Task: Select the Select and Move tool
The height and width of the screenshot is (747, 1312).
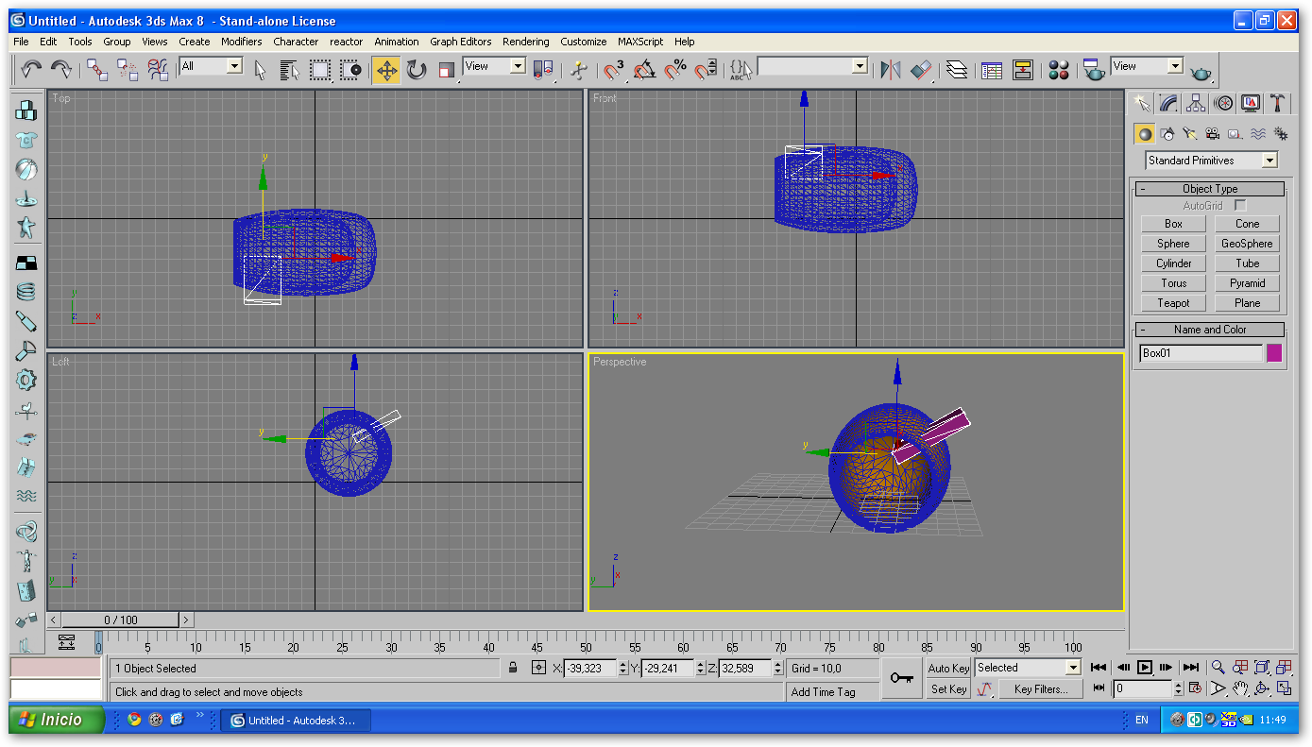Action: 386,70
